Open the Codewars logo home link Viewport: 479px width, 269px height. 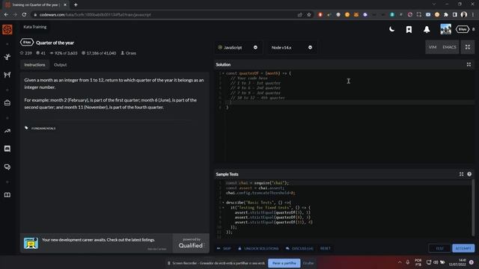tap(7, 30)
